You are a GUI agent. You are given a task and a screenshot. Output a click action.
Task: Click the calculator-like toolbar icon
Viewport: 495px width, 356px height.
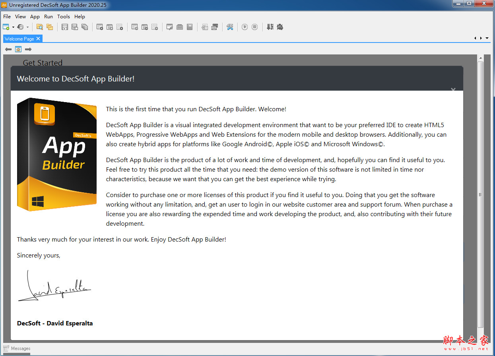[215, 27]
